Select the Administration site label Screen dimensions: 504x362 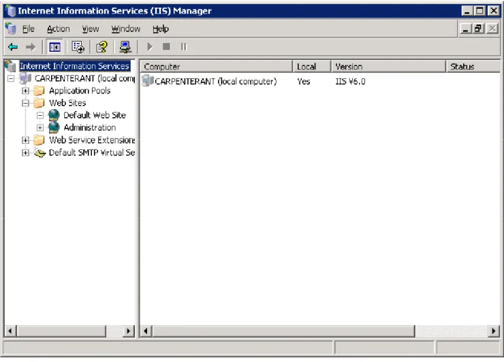pos(90,127)
